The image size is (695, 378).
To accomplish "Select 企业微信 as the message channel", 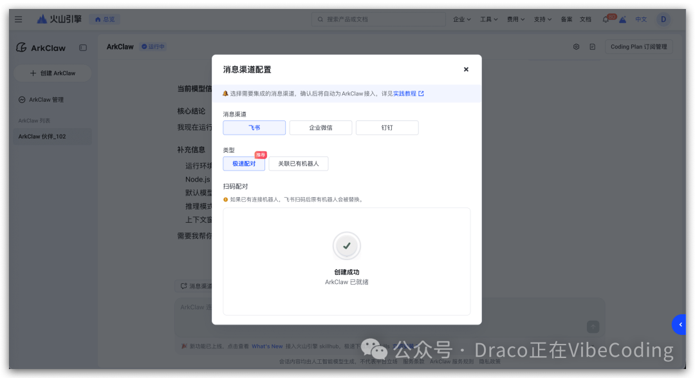I will (x=320, y=128).
